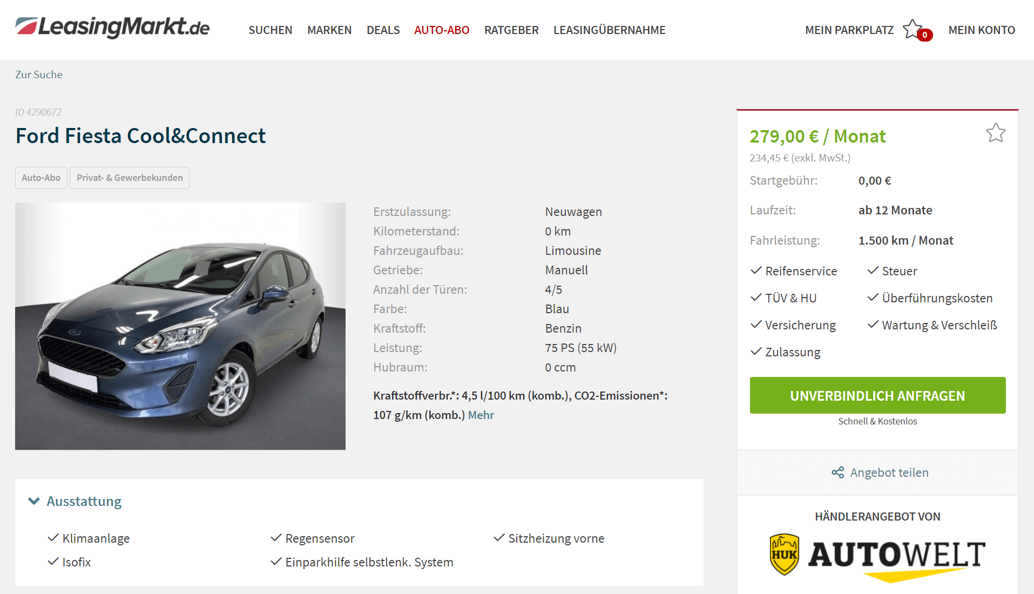The width and height of the screenshot is (1034, 594).
Task: Click UNVERBINDLICH ANFRAGEN button
Action: click(x=877, y=395)
